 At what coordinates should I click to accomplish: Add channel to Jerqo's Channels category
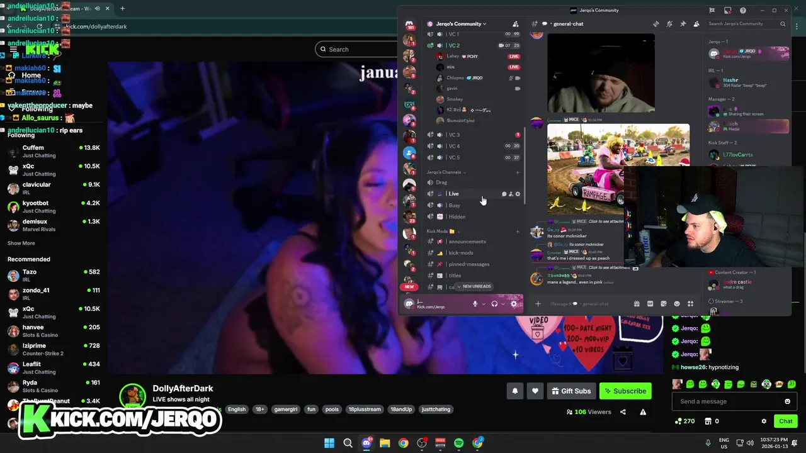pos(518,172)
